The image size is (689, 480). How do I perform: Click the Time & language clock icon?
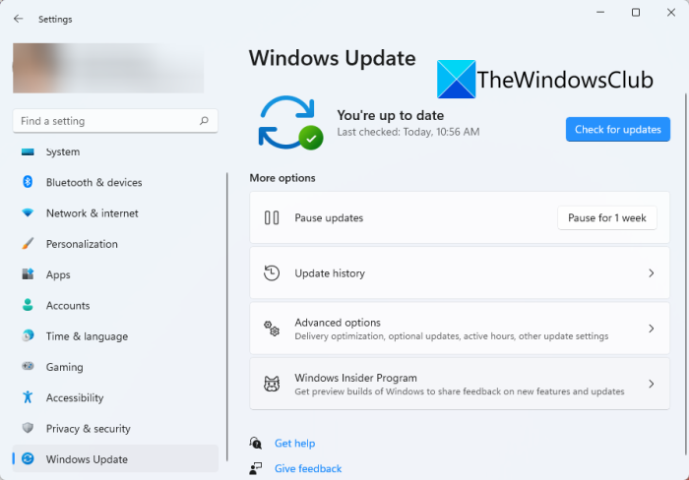pos(28,335)
